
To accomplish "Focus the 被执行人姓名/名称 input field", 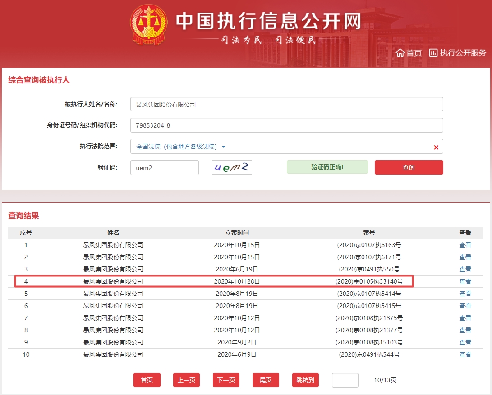I will click(286, 104).
